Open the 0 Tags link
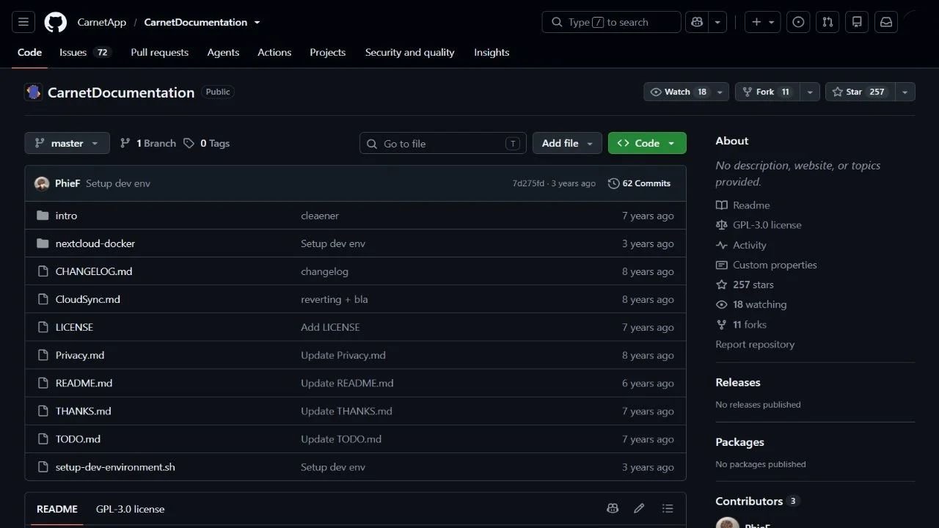The image size is (939, 528). (207, 143)
